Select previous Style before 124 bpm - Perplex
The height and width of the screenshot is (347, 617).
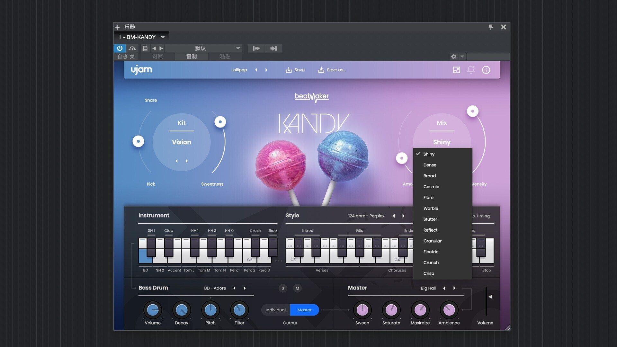click(x=394, y=216)
